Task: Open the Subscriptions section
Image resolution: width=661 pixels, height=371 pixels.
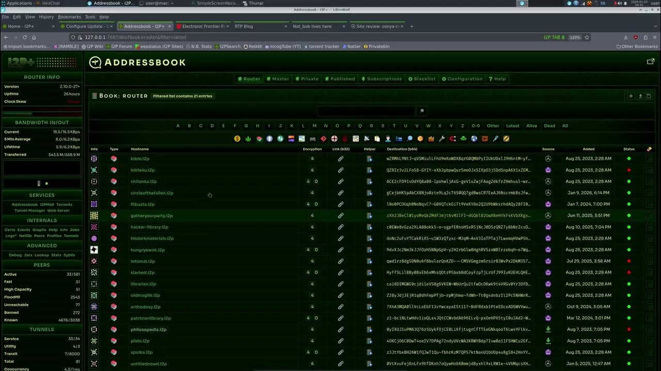Action: pos(381,79)
